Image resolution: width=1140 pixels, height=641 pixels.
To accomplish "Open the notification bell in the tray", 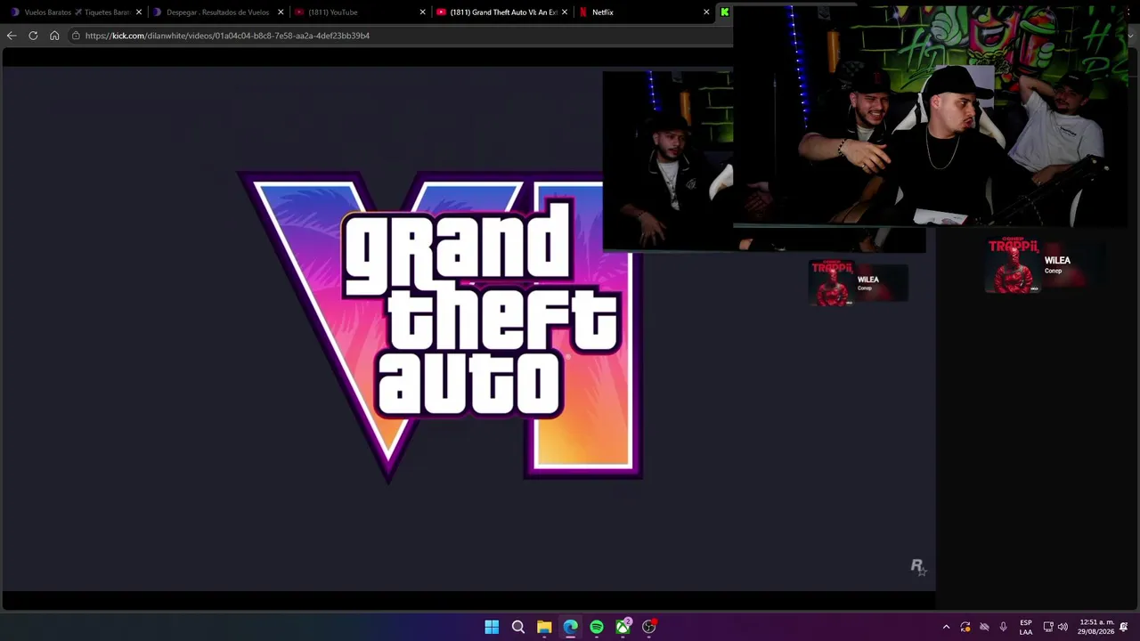I will coord(1124,627).
